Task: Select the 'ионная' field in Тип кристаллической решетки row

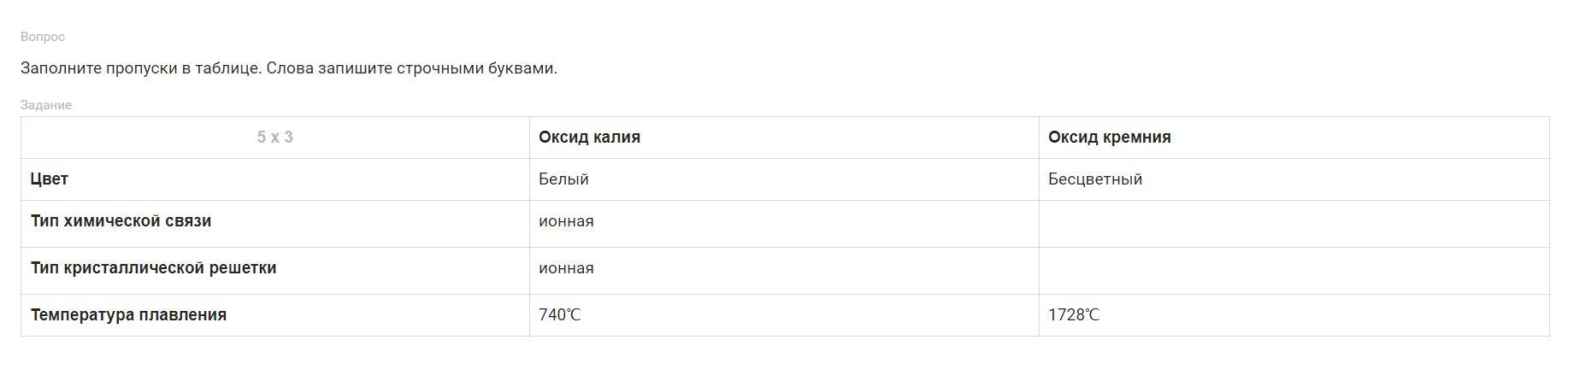Action: click(x=566, y=268)
